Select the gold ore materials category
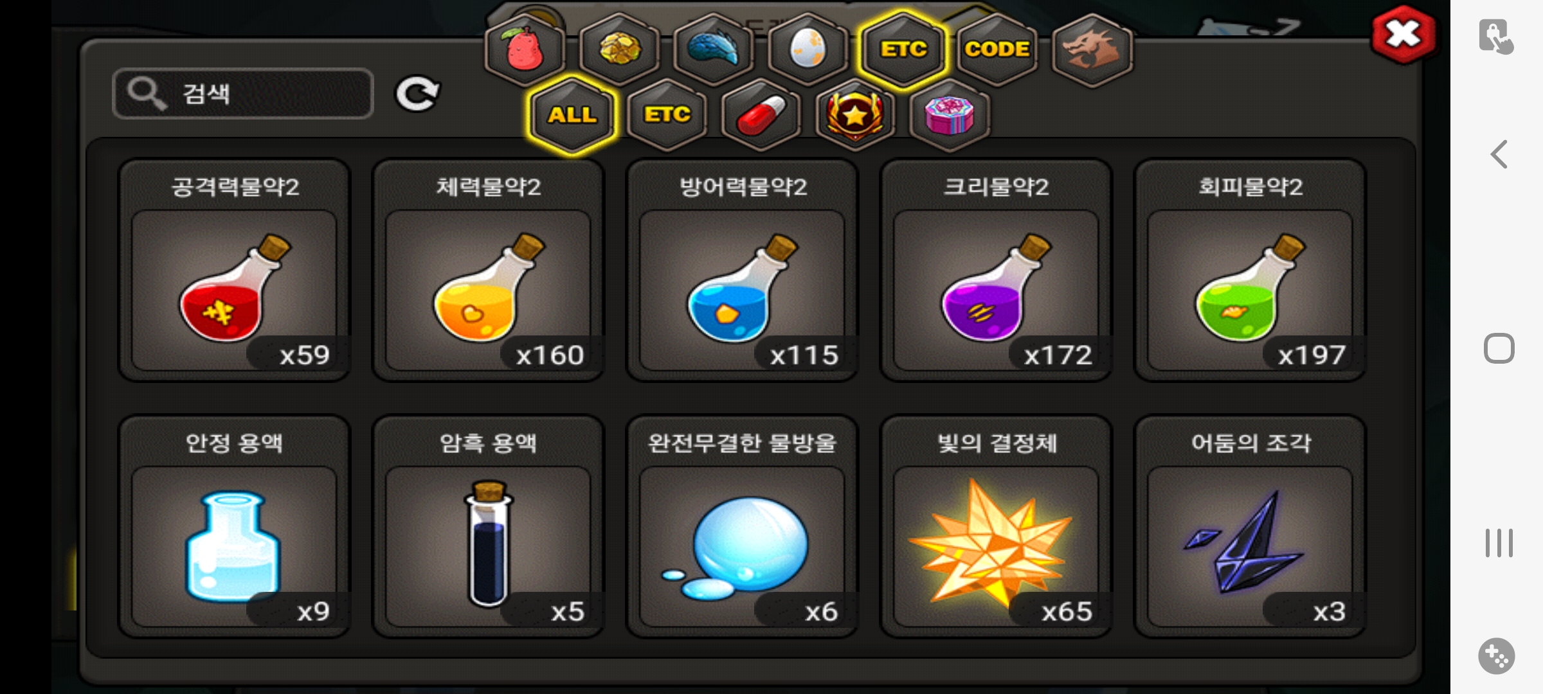Screen dimensions: 1543x694 coord(619,49)
